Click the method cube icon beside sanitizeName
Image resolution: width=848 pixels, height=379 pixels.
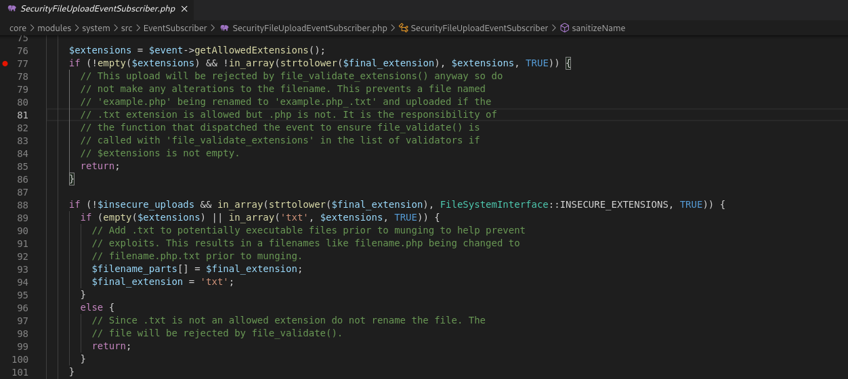pyautogui.click(x=564, y=28)
